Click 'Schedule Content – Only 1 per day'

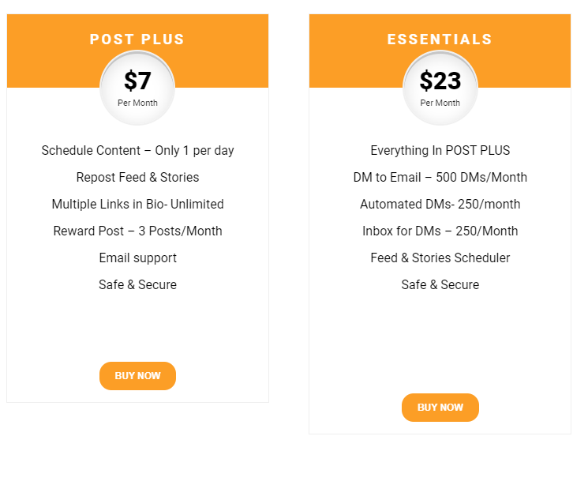coord(137,150)
